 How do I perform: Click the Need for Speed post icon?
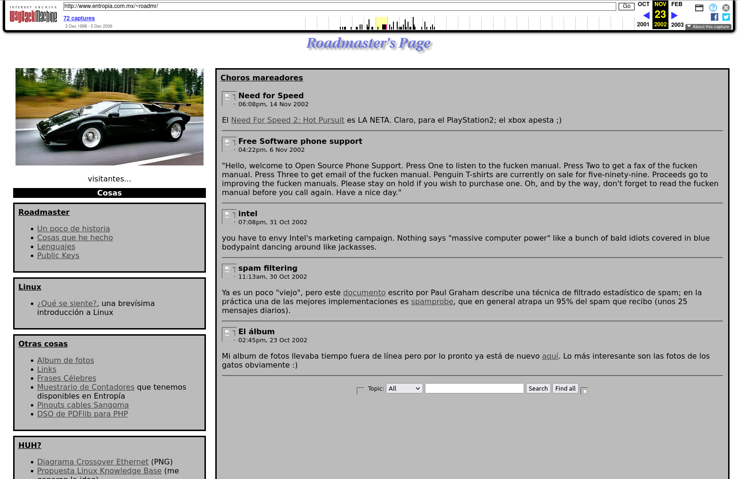228,98
